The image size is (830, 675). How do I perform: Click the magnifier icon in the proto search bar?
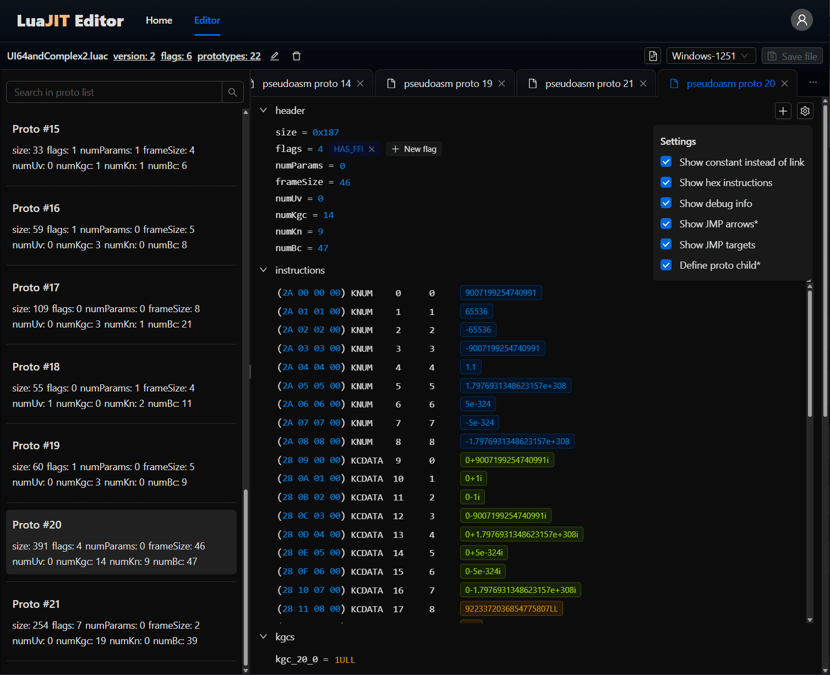click(x=232, y=92)
